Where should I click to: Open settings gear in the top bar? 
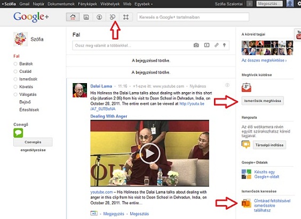click(x=299, y=4)
